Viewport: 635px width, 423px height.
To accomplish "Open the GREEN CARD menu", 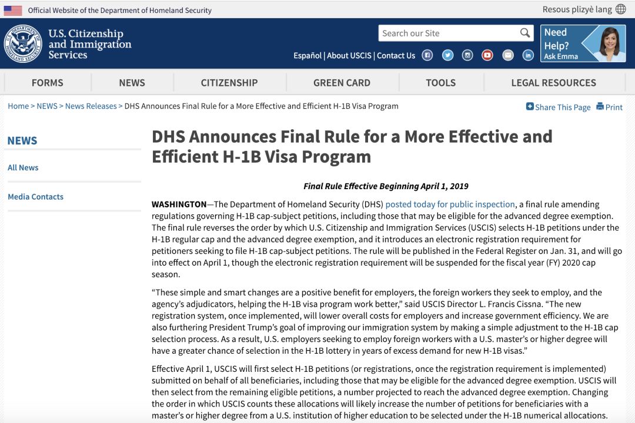I will pyautogui.click(x=342, y=83).
